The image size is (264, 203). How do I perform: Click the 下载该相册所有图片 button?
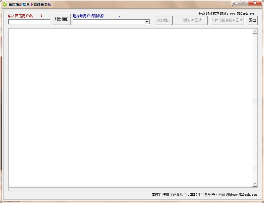pos(226,20)
